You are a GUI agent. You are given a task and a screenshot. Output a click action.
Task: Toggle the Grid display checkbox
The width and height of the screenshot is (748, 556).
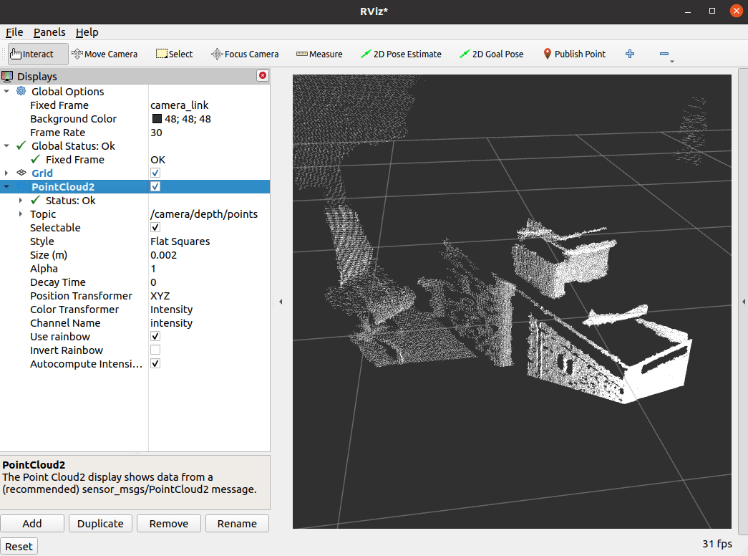[x=155, y=173]
